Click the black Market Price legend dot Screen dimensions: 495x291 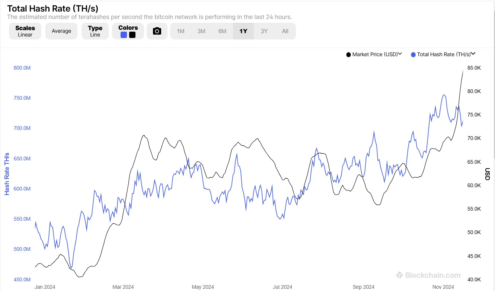point(348,55)
